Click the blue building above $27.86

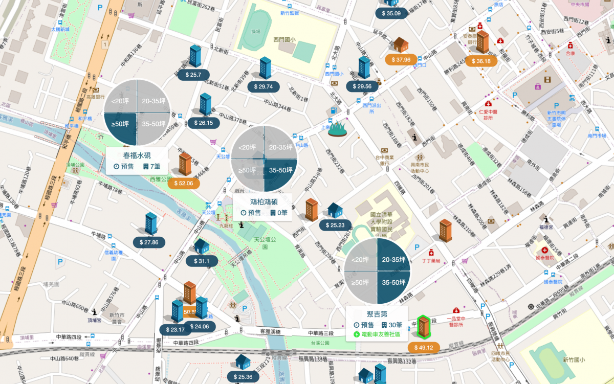[151, 224]
